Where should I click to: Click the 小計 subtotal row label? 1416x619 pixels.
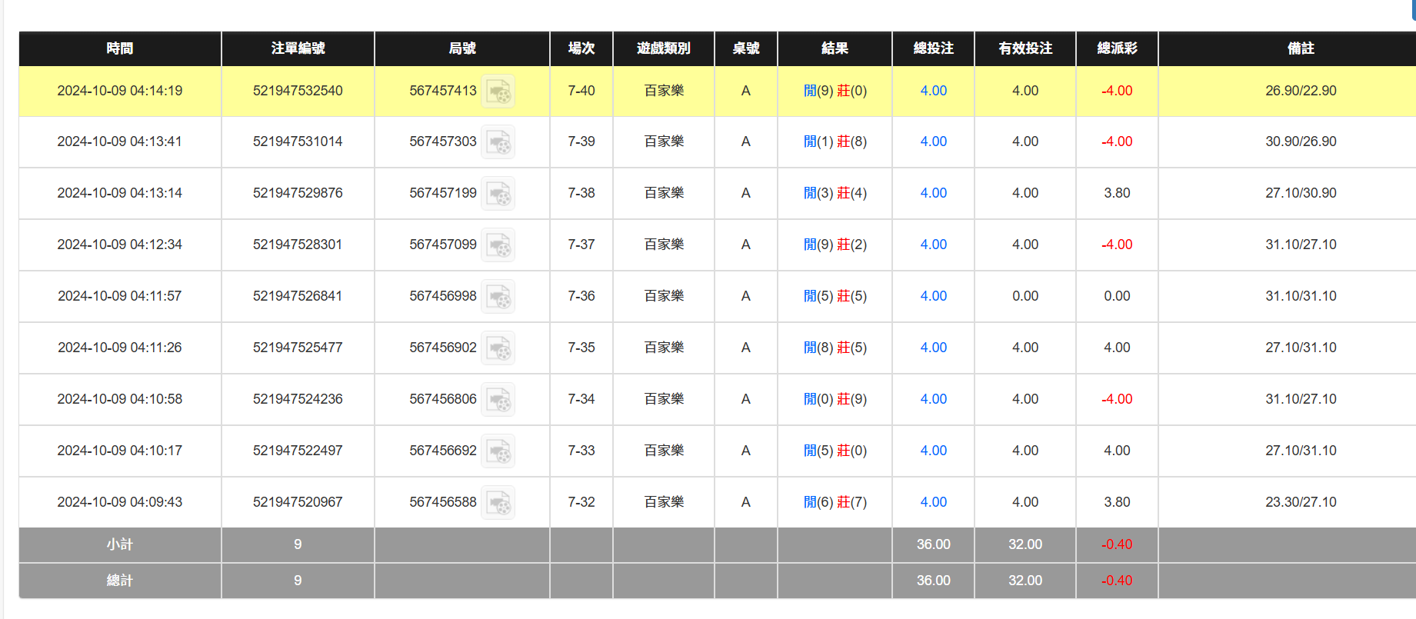pyautogui.click(x=120, y=544)
